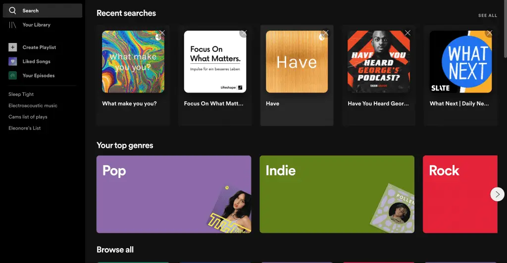Open Eleonore's List playlist

pos(25,128)
